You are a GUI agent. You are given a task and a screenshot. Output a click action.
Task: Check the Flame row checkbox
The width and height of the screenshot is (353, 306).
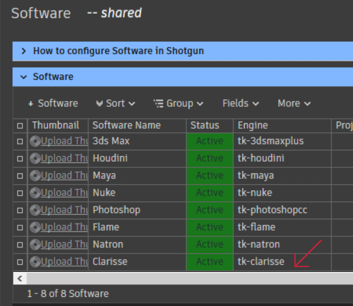pyautogui.click(x=20, y=228)
